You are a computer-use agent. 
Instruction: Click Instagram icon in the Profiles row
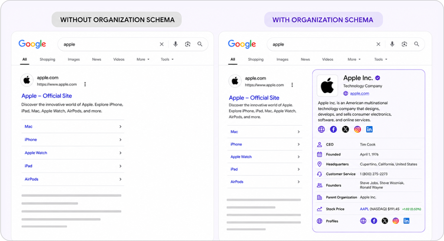395,221
